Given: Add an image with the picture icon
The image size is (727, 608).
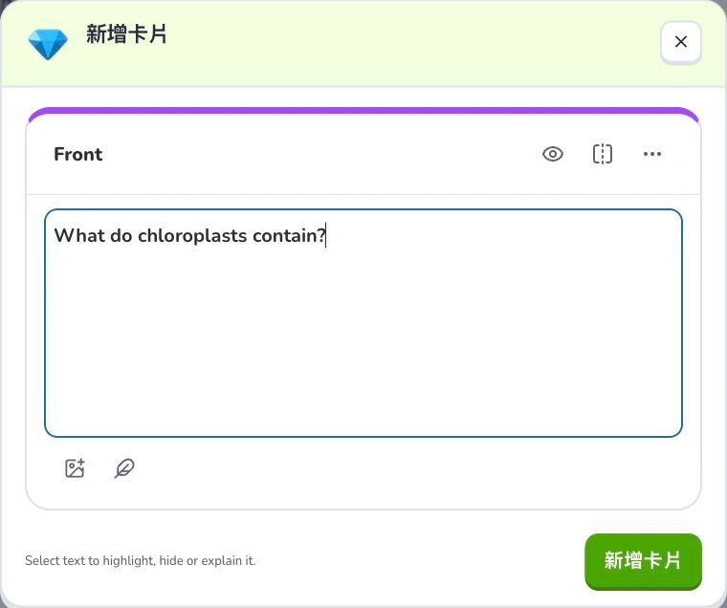Looking at the screenshot, I should [x=75, y=468].
